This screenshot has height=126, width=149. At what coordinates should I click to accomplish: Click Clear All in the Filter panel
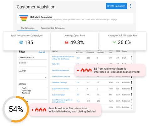coord(42,52)
